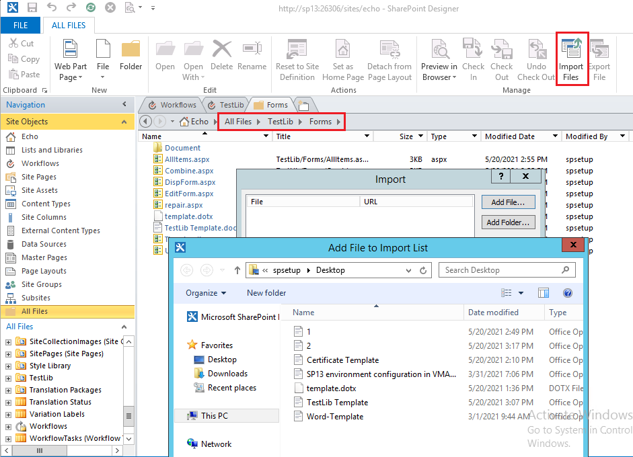Click Detach from Page Layout icon
This screenshot has width=633, height=457.
tap(389, 49)
